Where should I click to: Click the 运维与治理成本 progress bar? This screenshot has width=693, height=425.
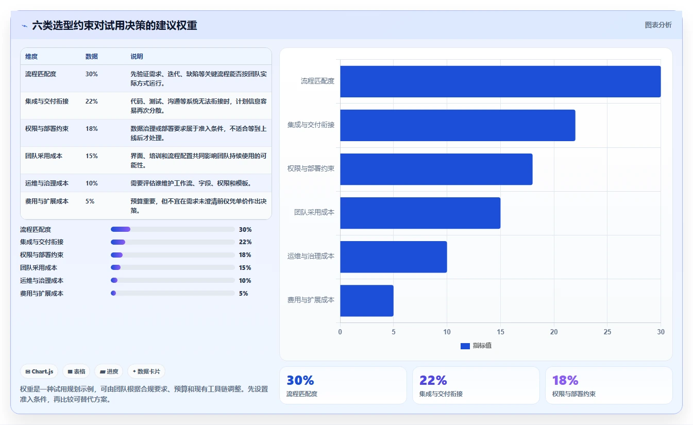173,281
